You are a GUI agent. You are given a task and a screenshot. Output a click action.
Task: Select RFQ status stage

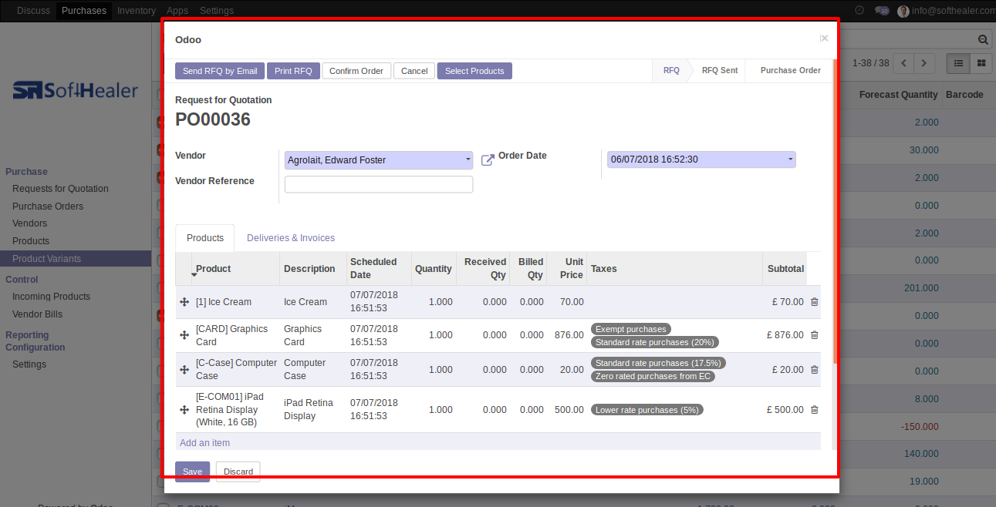pyautogui.click(x=671, y=70)
